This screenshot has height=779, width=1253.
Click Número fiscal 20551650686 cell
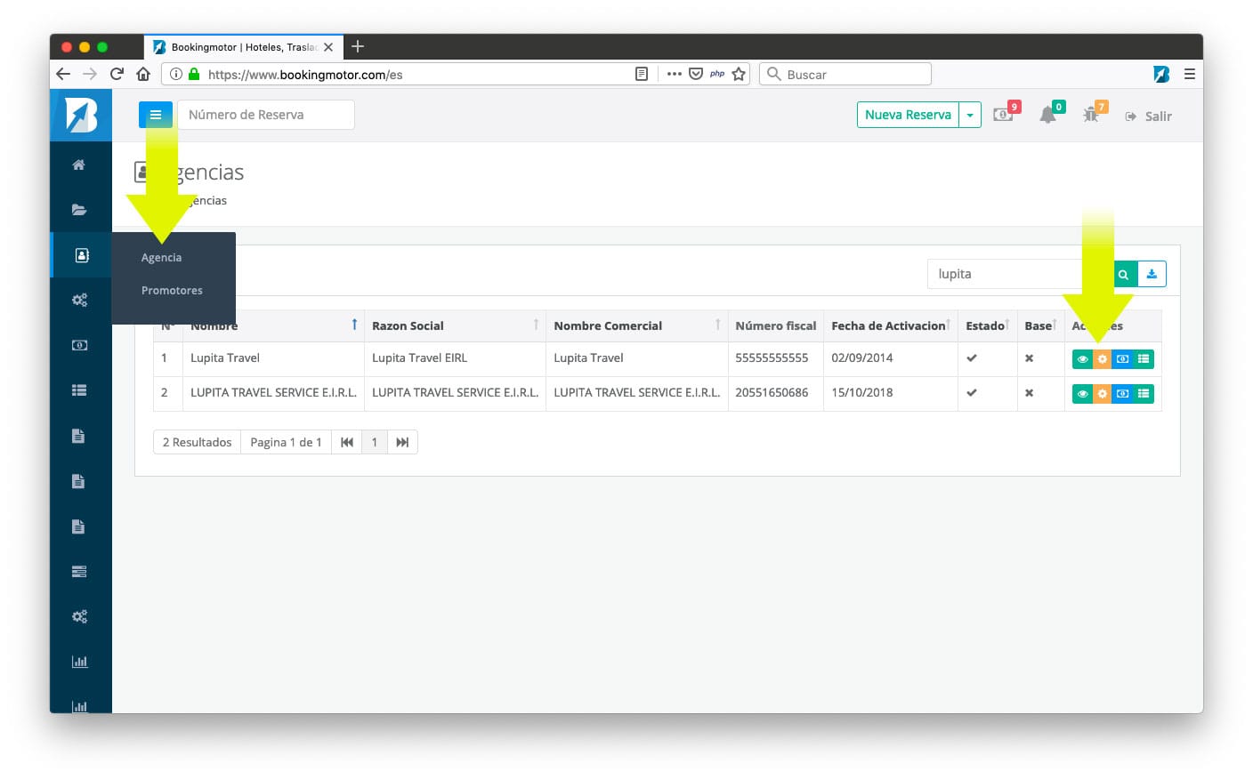pos(776,393)
